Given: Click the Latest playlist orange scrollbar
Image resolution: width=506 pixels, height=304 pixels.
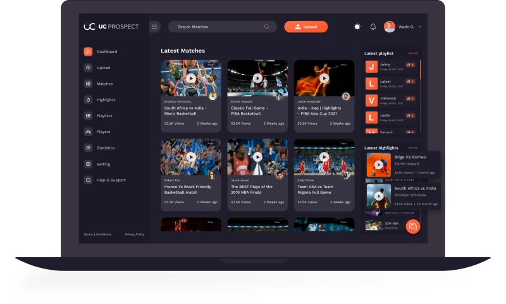Looking at the screenshot, I should 420,69.
